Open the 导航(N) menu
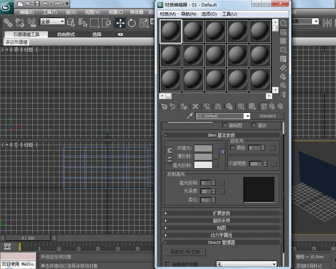The width and height of the screenshot is (336, 269). 188,14
